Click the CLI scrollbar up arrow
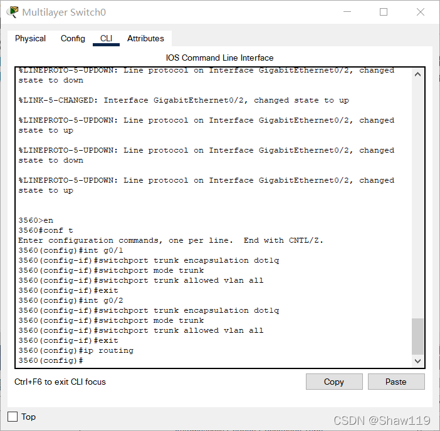 [x=417, y=74]
